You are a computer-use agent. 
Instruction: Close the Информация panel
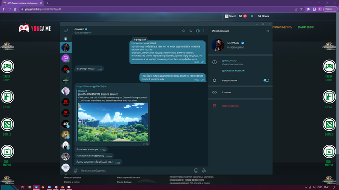pyautogui.click(x=267, y=31)
